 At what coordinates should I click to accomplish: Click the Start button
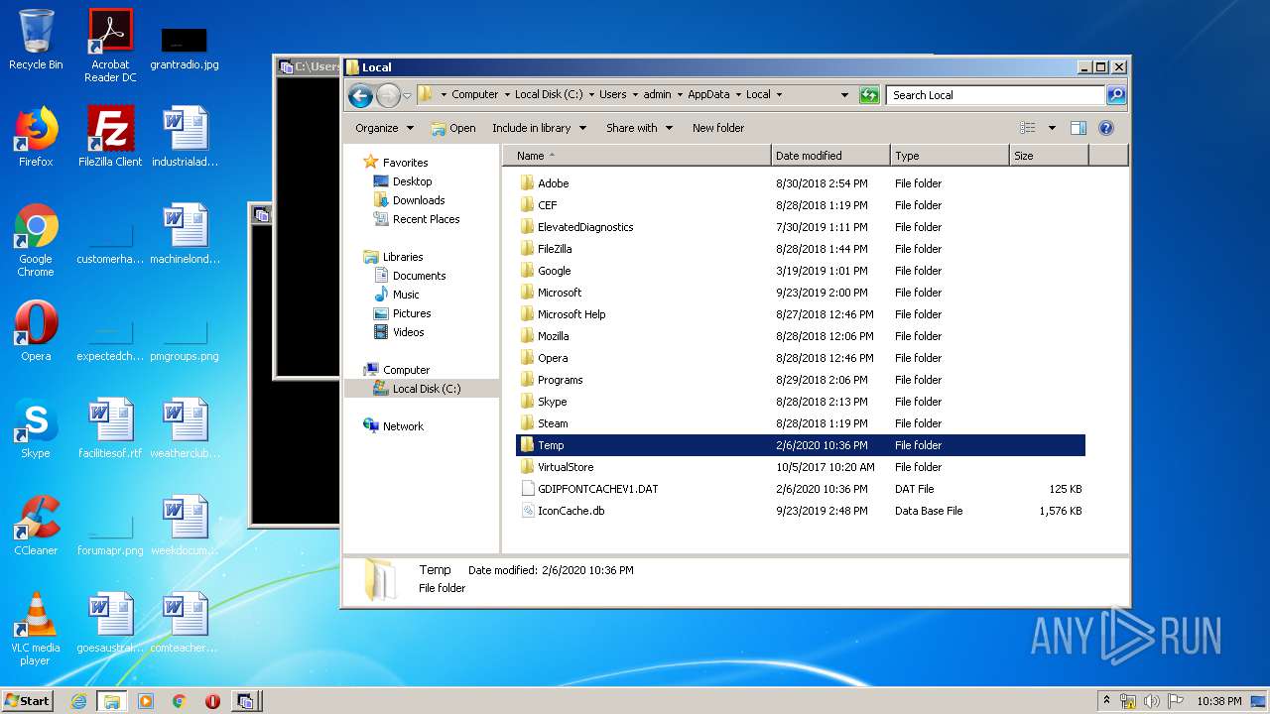click(27, 701)
